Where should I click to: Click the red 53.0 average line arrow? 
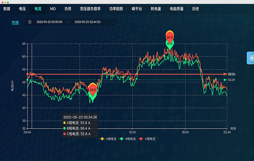225,74
